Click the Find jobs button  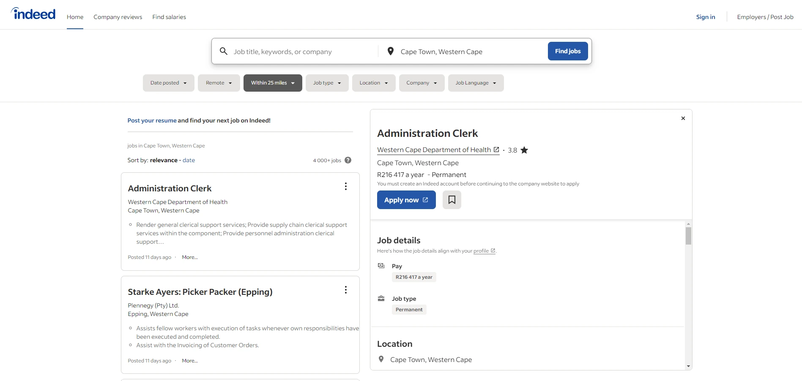click(x=568, y=51)
